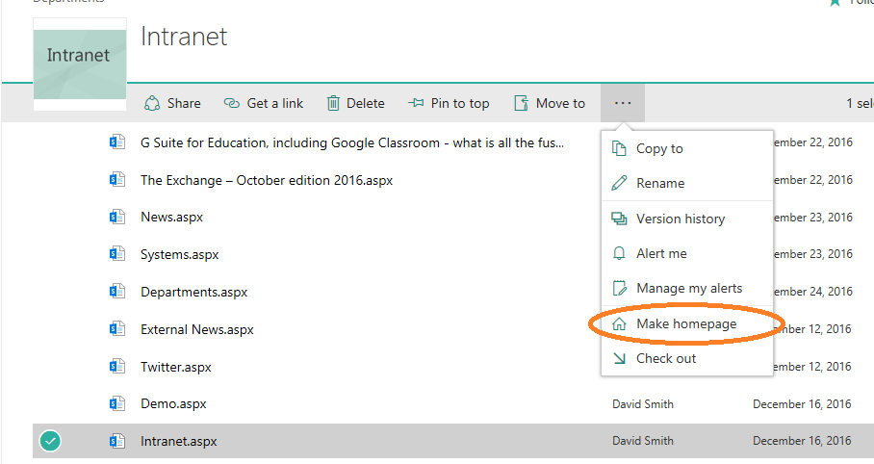
Task: Select Check out menu entry
Action: click(686, 358)
